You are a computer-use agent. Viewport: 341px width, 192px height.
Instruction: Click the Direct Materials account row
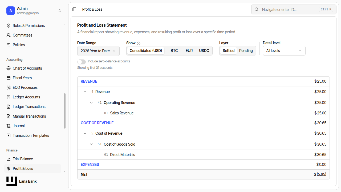204,155
